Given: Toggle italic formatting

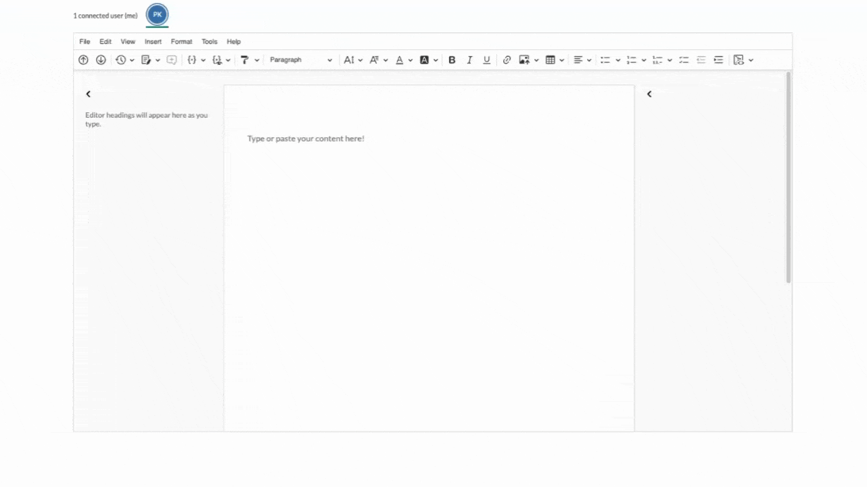Looking at the screenshot, I should [469, 60].
